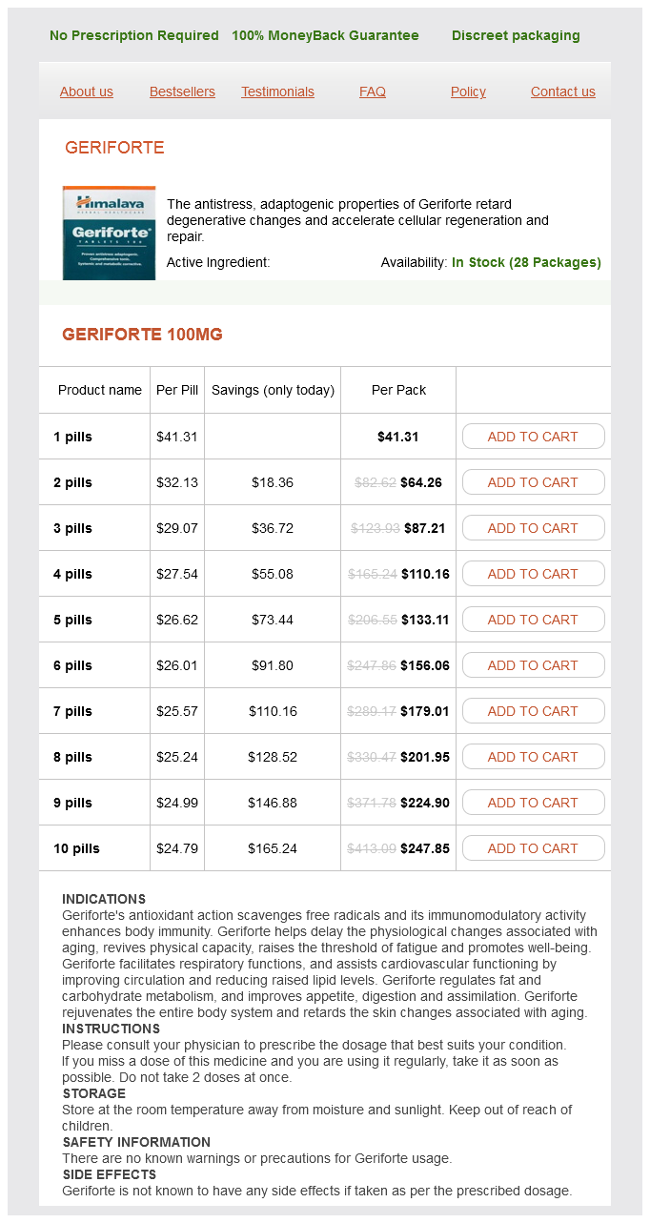Add 1 pills pack to cart
Viewport: 650px width, 1223px height.
533,437
